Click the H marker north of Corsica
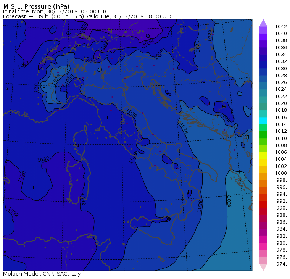The height and width of the screenshot is (279, 290). tap(109, 118)
